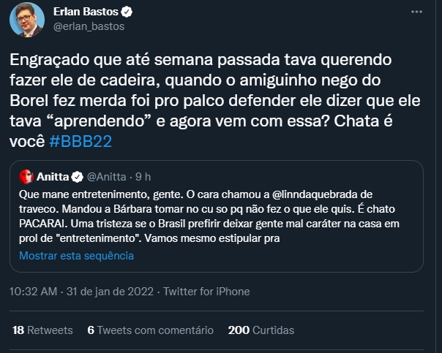Screen dimensions: 442x353
Task: Click the verified badge beside Erlan Bastos
Action: [126, 12]
